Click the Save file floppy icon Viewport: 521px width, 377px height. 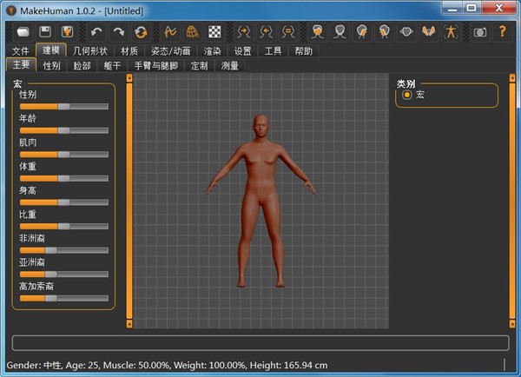(45, 32)
